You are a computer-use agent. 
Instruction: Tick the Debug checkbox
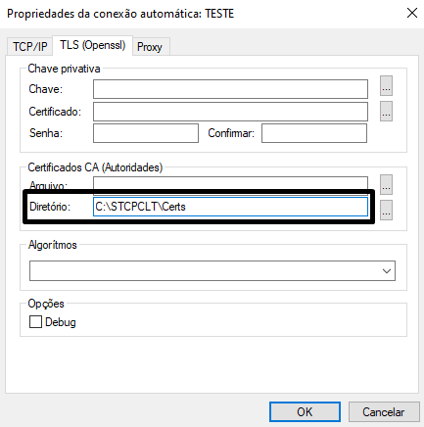pos(35,321)
